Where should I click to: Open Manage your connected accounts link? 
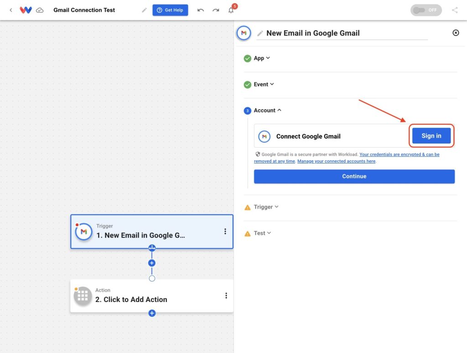pos(336,161)
